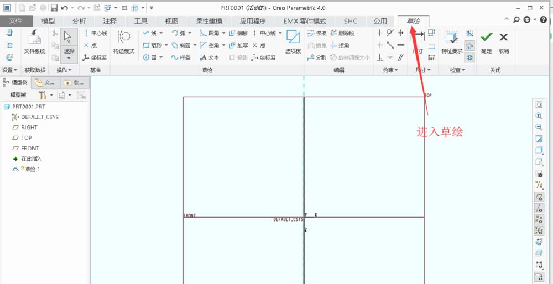Viewport: 553px width, 284px height.
Task: Click Modify (修改) in Editing group
Action: click(317, 33)
